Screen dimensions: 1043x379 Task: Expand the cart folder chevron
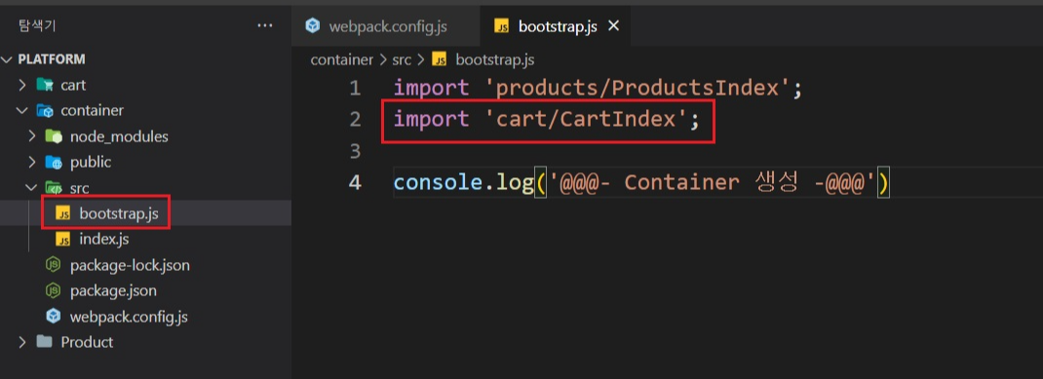(x=22, y=85)
